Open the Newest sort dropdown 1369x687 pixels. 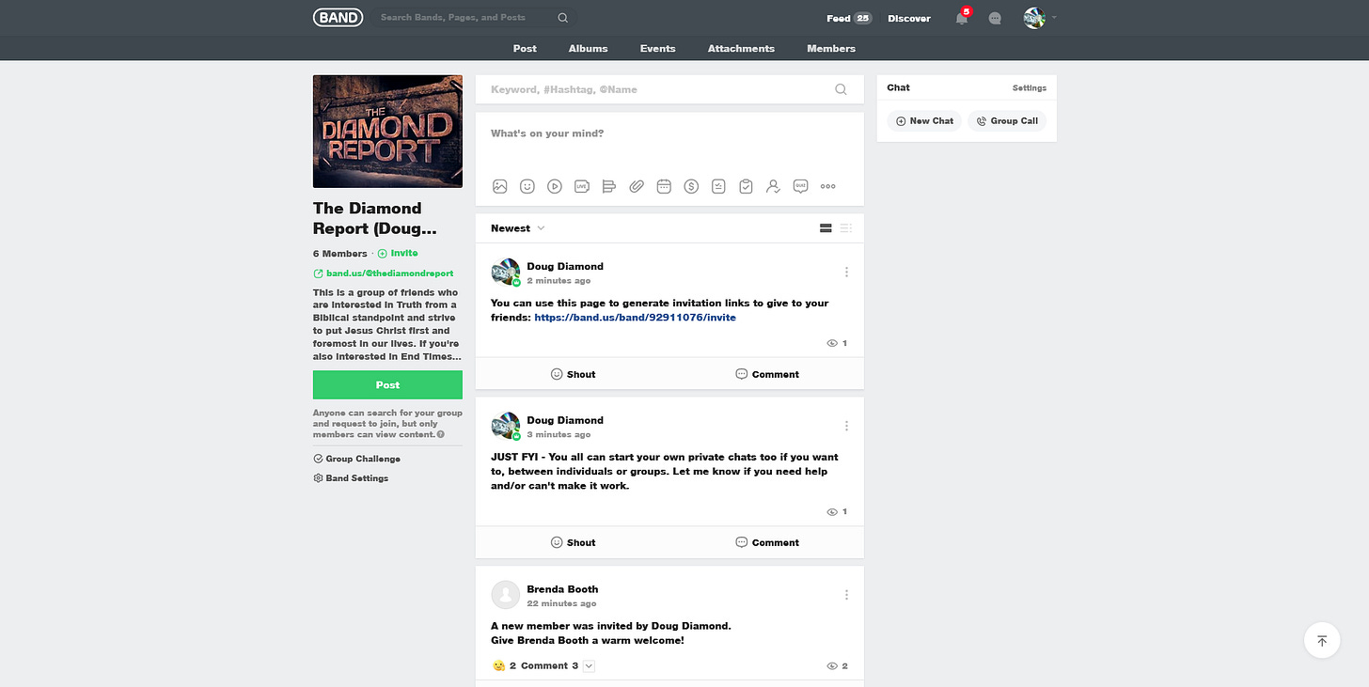517,228
